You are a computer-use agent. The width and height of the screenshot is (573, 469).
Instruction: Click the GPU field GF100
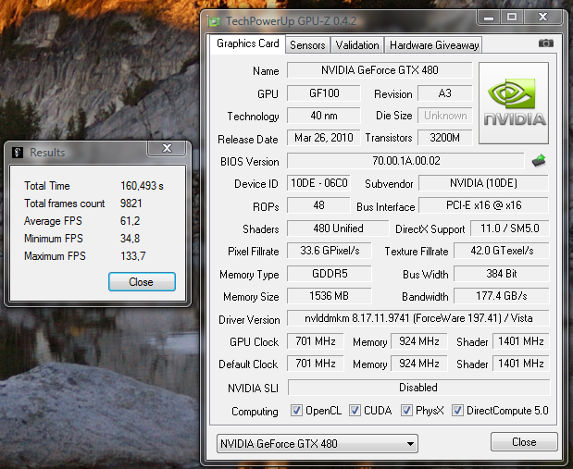click(324, 93)
